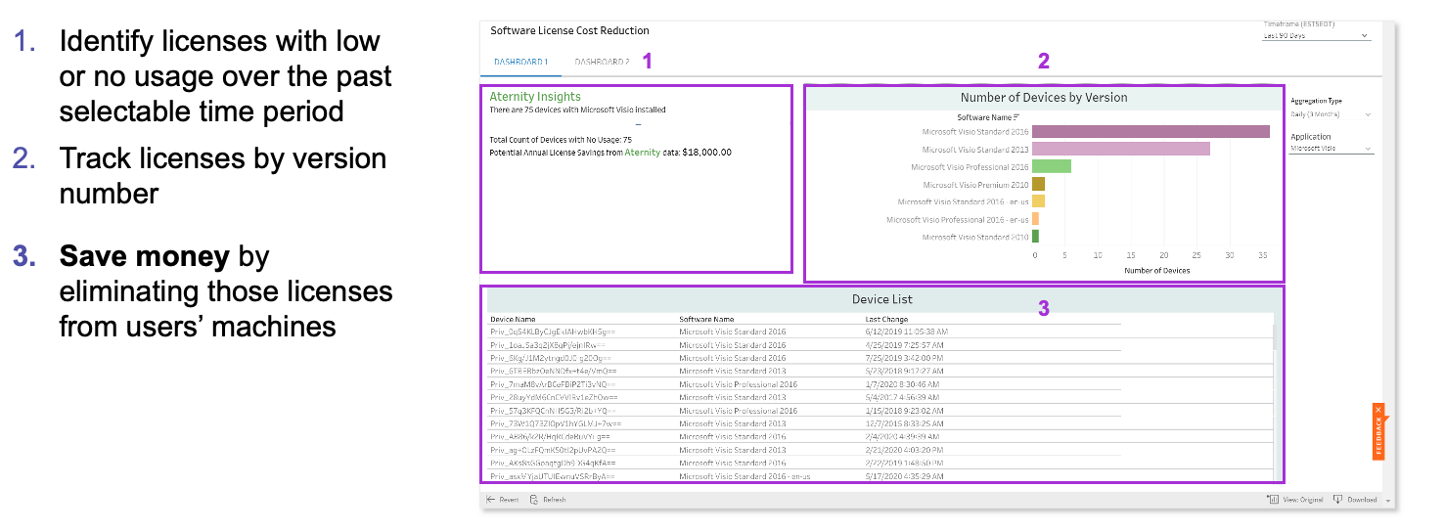Click the Number of Devices by Version title
The image size is (1444, 532).
click(1044, 98)
